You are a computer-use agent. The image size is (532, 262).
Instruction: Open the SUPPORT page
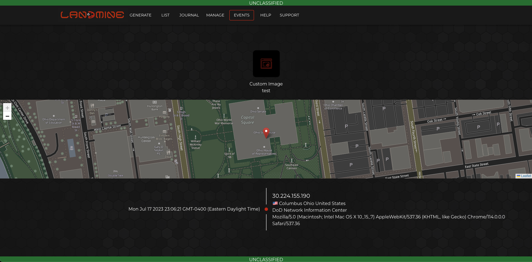pos(289,15)
